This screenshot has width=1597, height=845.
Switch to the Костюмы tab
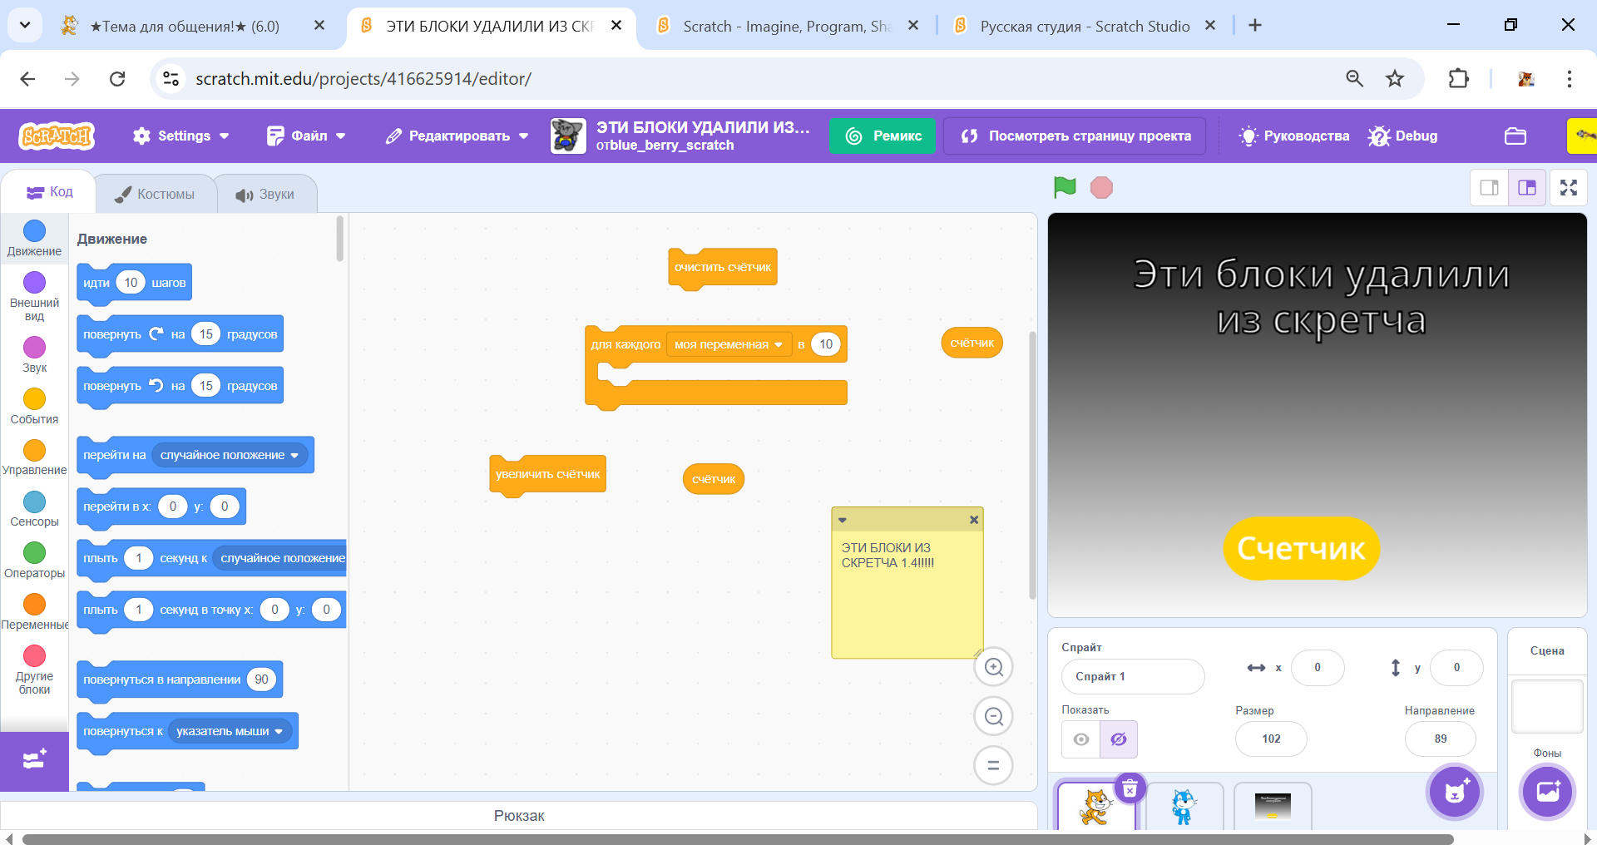(155, 194)
